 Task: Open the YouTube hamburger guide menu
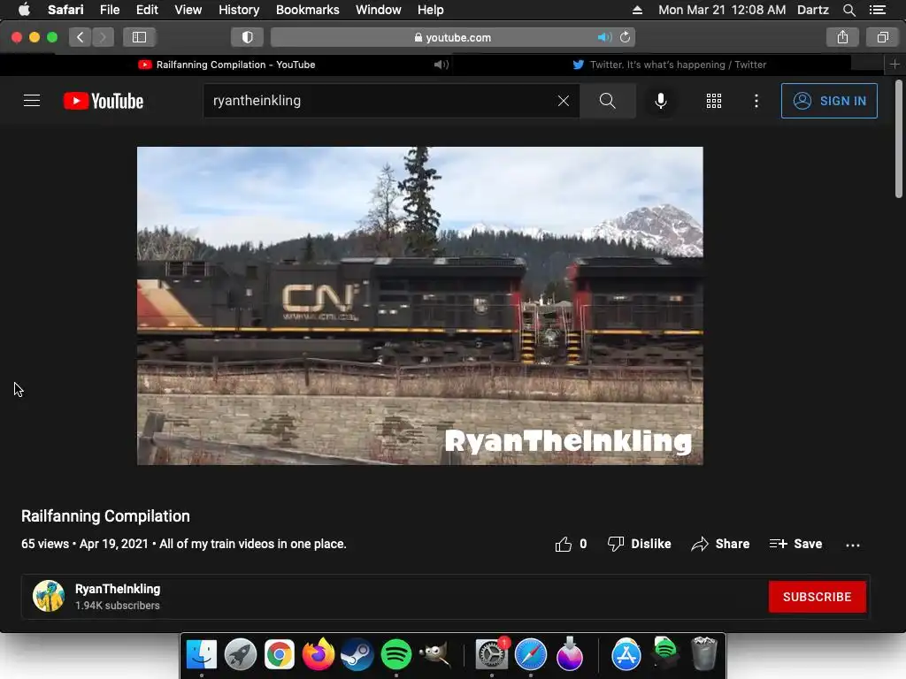tap(32, 101)
